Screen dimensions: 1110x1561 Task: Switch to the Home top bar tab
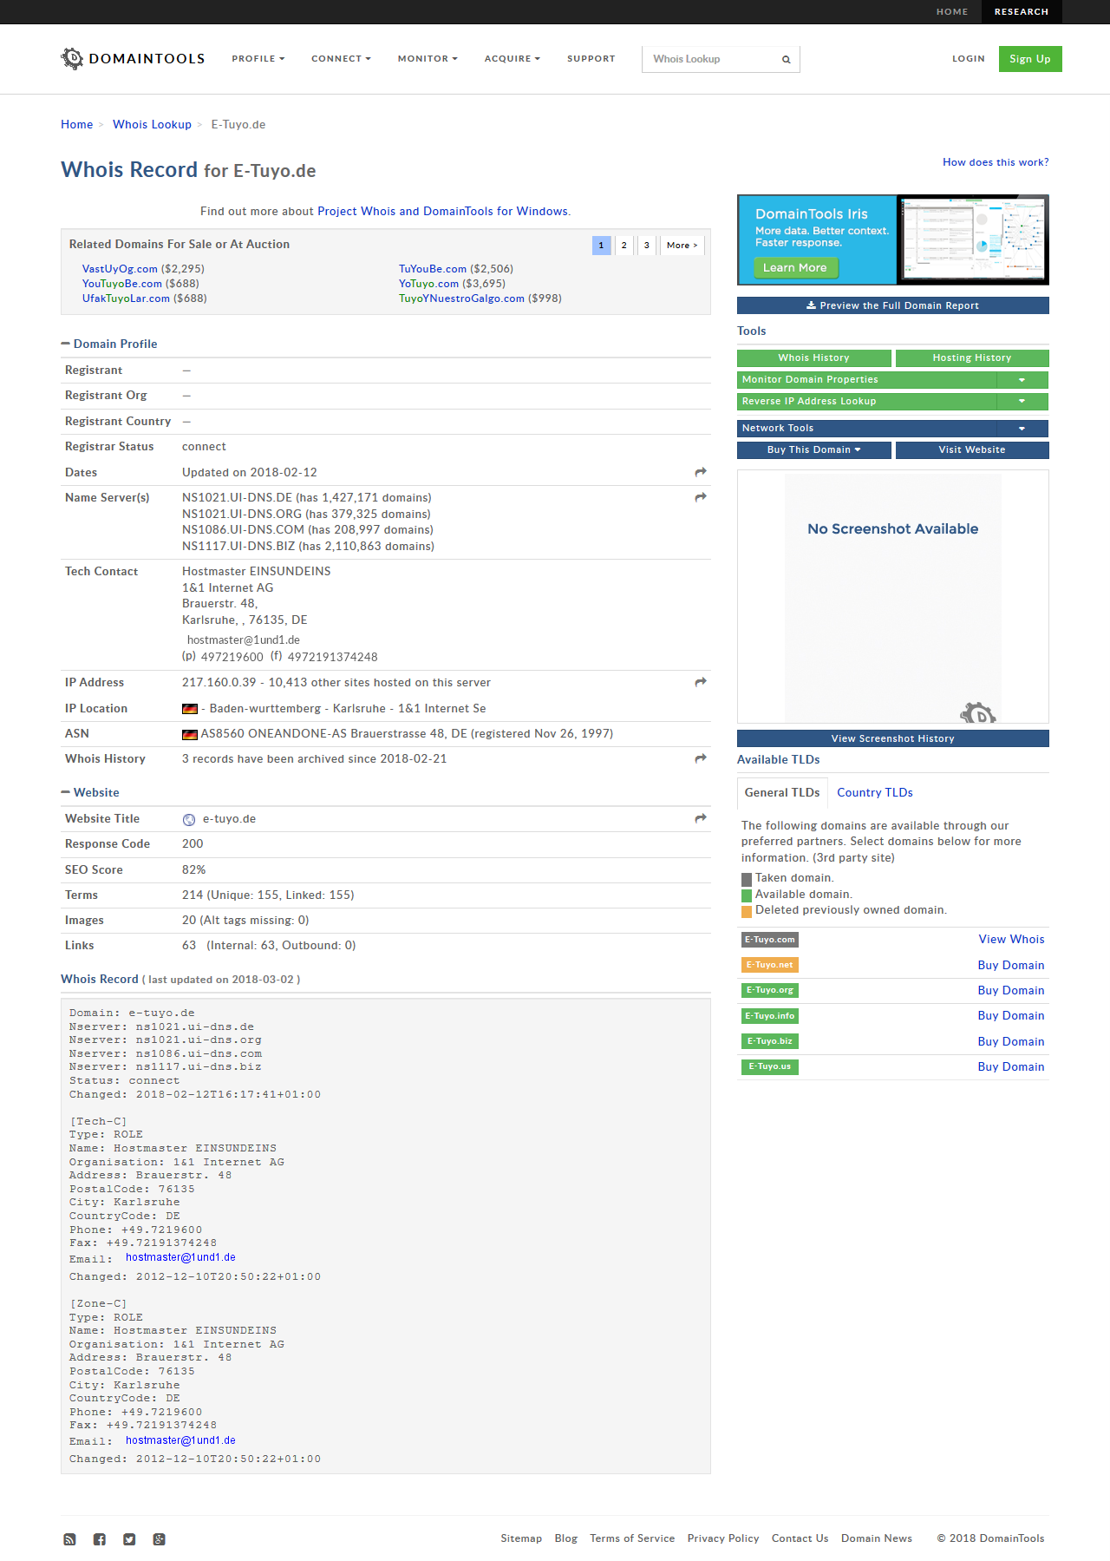pos(952,12)
